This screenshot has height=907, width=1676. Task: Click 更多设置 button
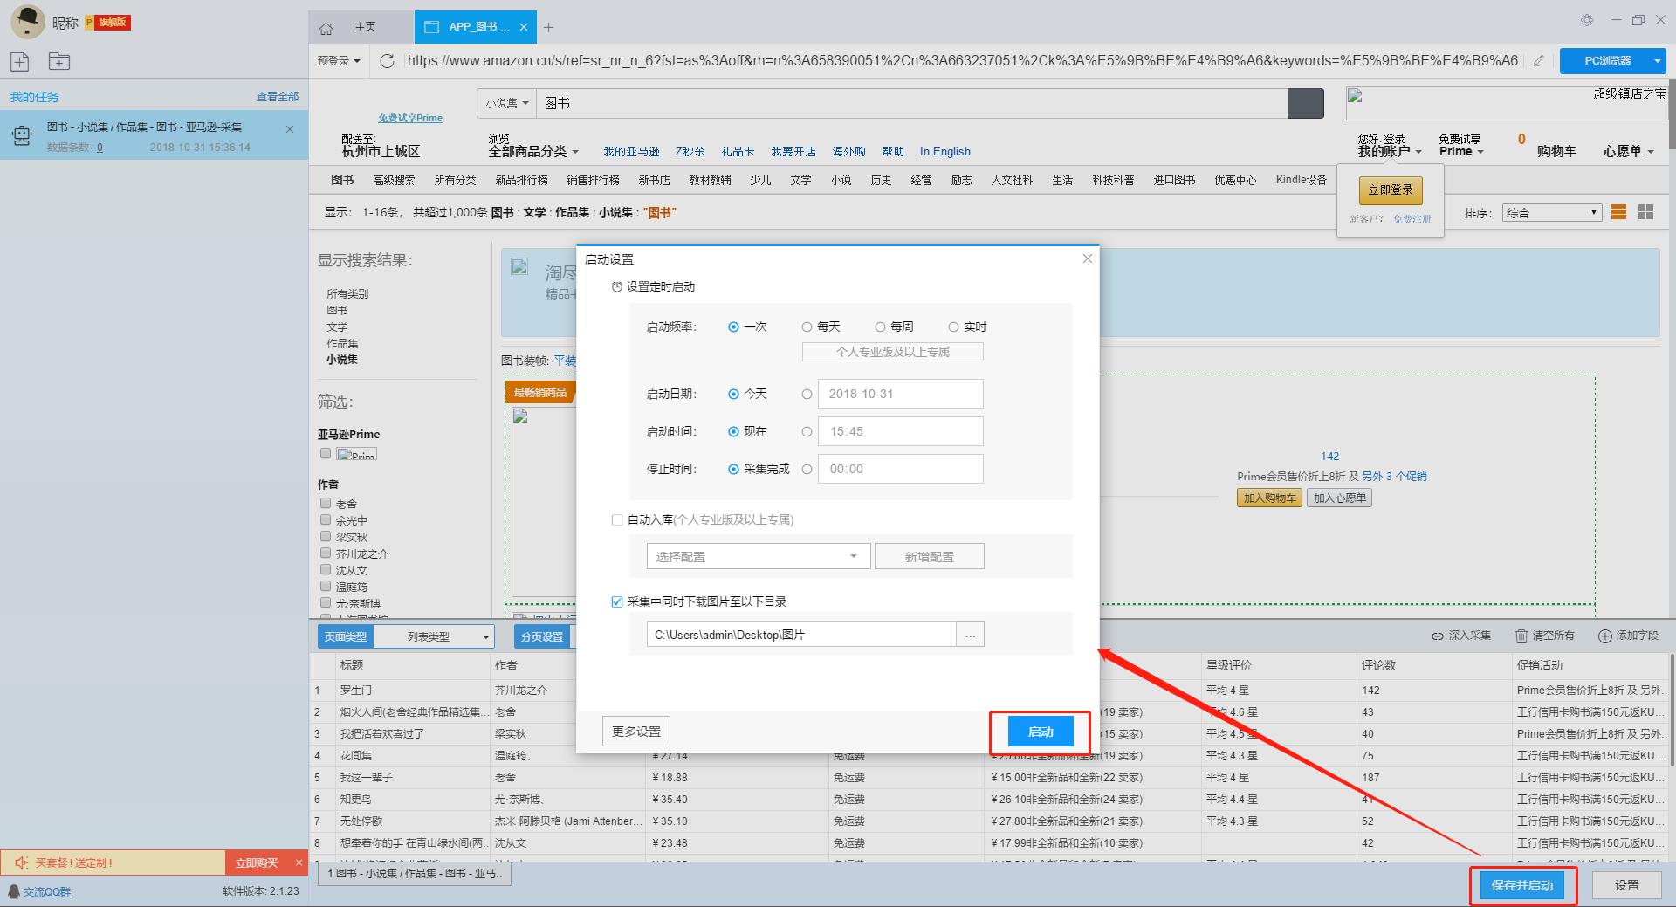point(636,732)
